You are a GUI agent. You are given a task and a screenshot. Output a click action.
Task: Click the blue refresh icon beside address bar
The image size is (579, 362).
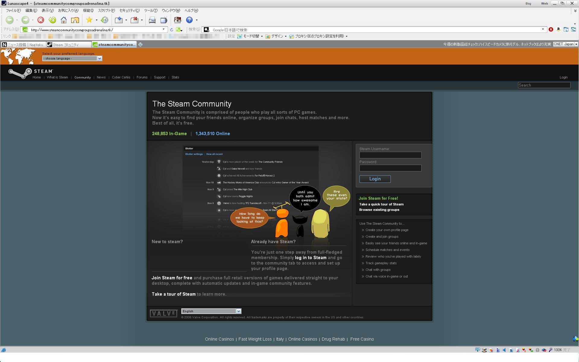click(172, 30)
